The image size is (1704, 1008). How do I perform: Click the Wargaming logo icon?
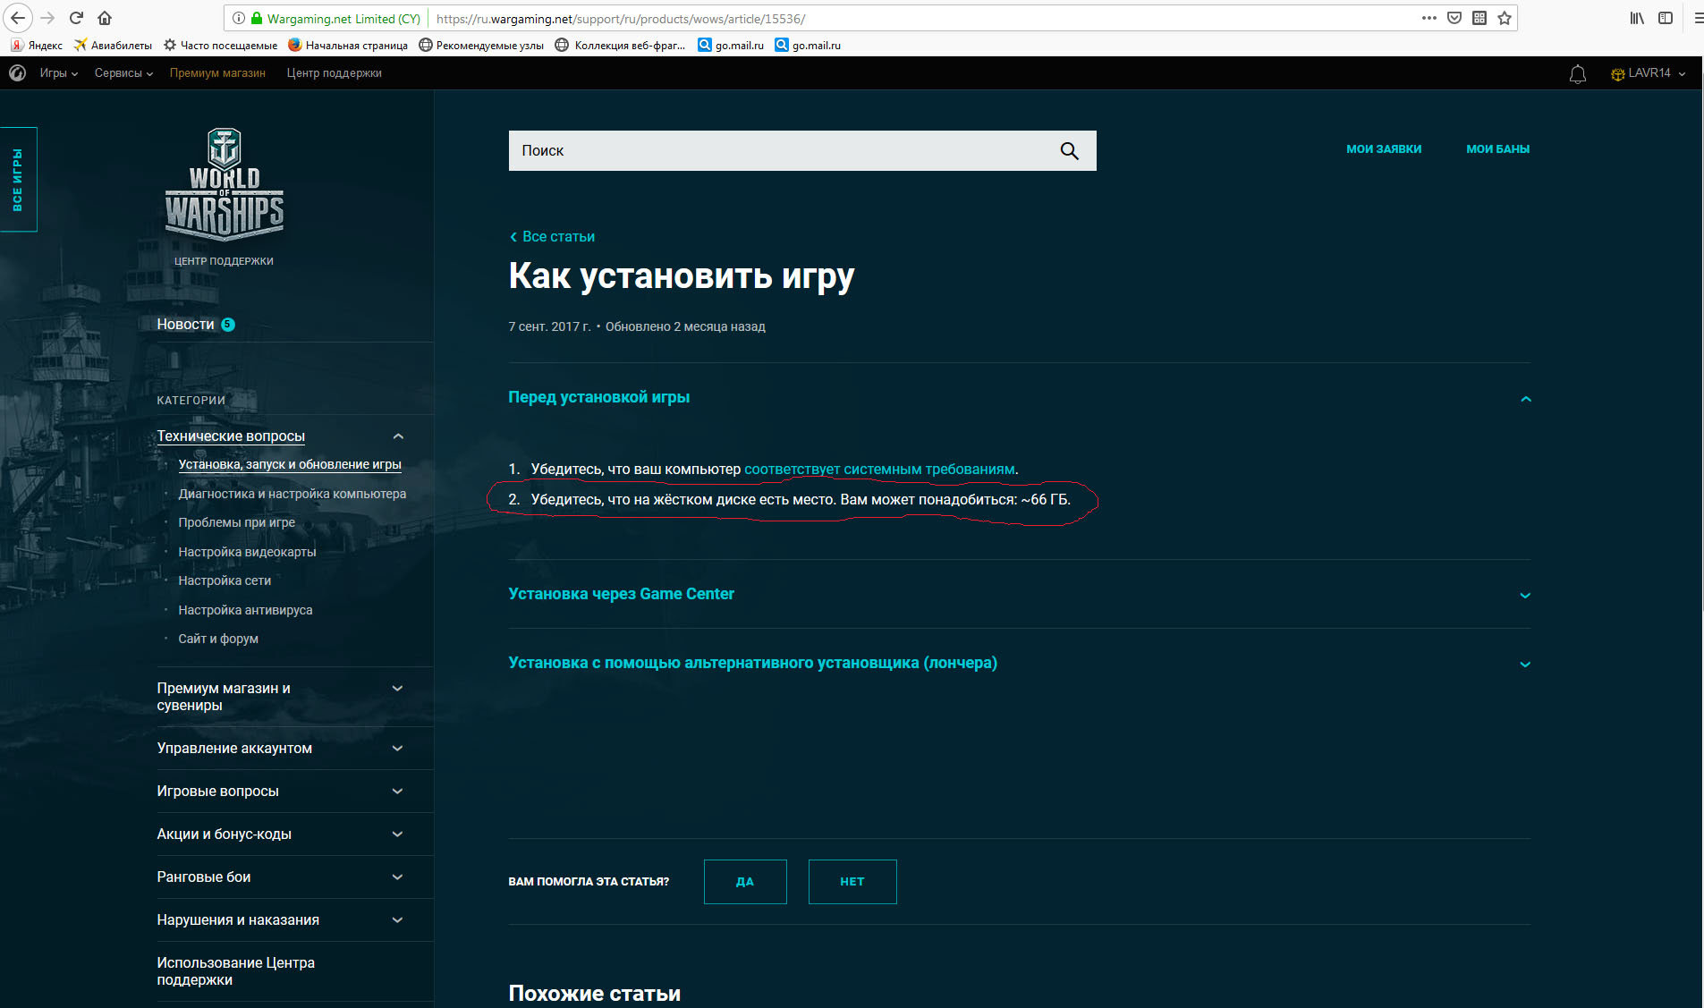(17, 73)
